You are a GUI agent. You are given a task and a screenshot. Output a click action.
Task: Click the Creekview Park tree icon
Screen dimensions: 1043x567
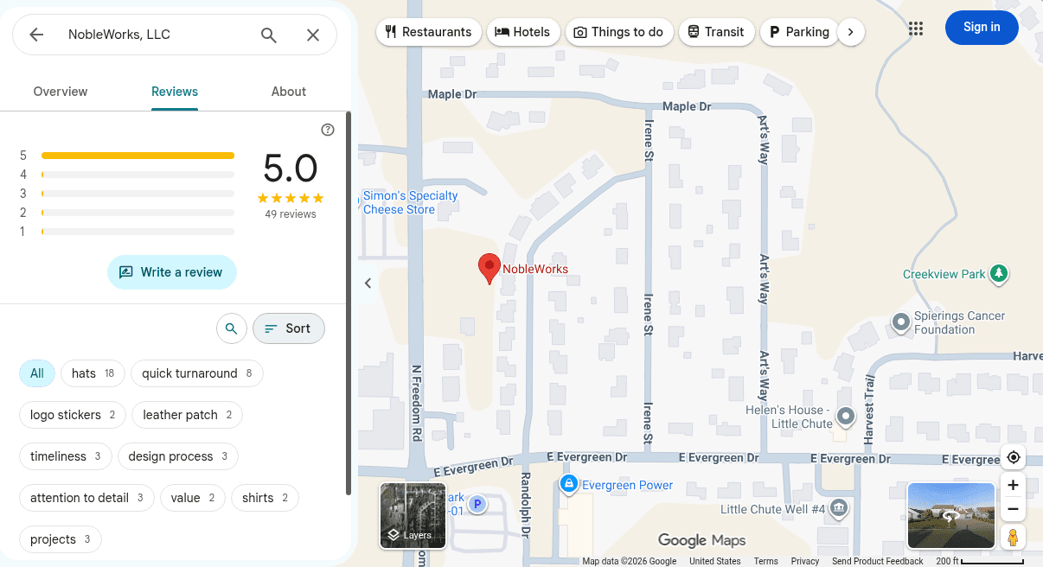coord(999,274)
